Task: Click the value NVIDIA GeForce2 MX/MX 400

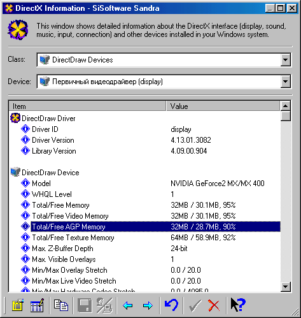Action: tap(218, 184)
